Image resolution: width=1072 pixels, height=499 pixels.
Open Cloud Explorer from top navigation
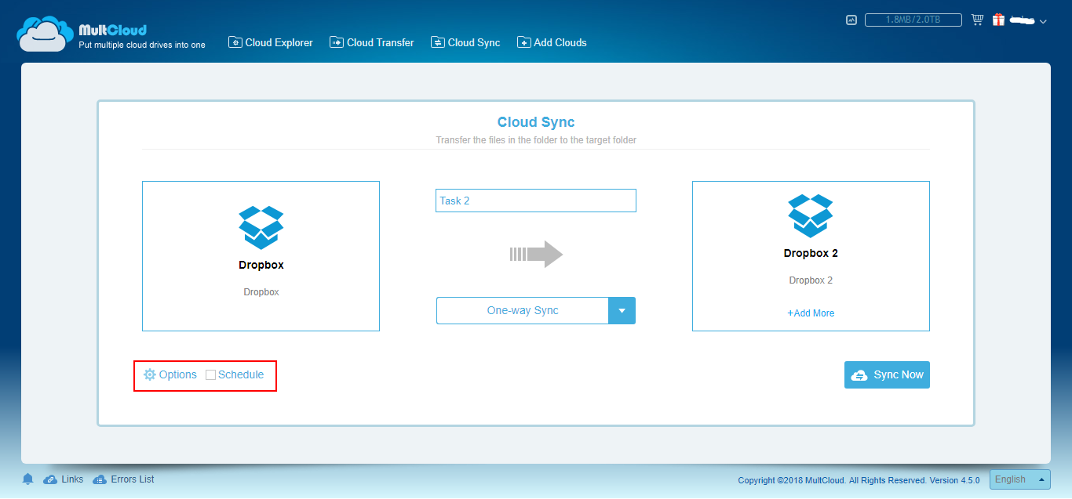click(271, 42)
